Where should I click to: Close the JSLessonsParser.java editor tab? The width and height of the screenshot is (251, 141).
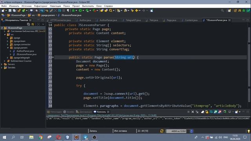(229, 20)
